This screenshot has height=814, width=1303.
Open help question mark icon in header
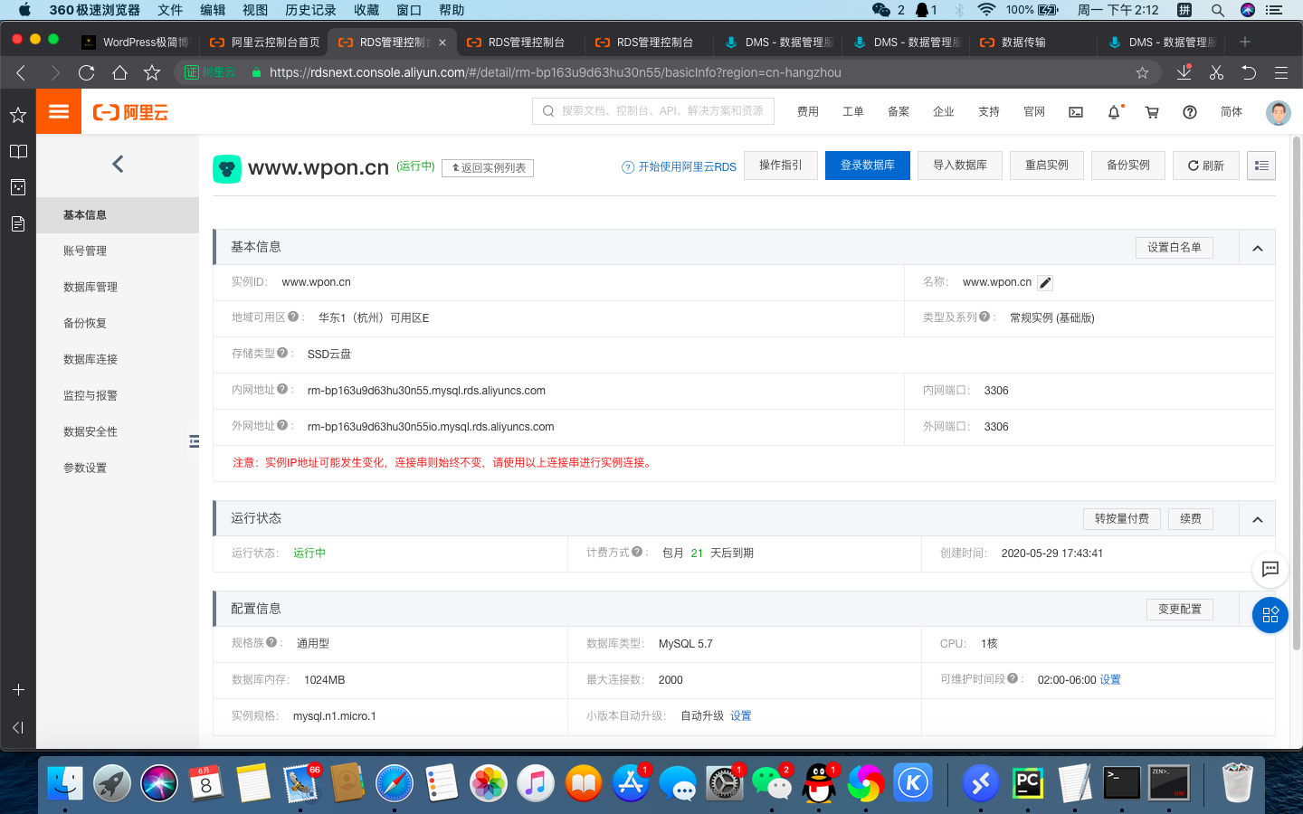1190,112
